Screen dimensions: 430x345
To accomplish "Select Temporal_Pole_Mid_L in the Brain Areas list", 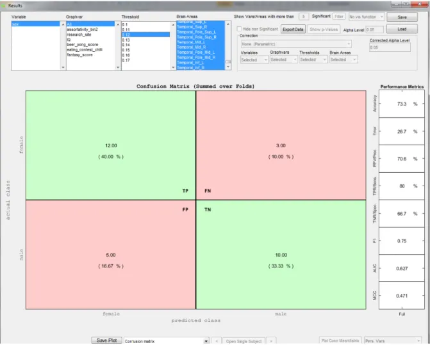I will point(201,52).
